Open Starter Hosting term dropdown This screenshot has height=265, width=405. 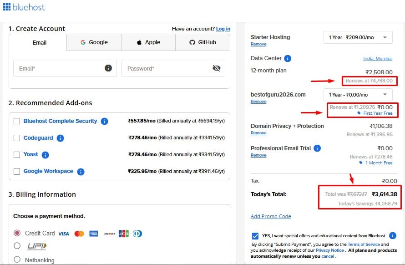coord(358,37)
